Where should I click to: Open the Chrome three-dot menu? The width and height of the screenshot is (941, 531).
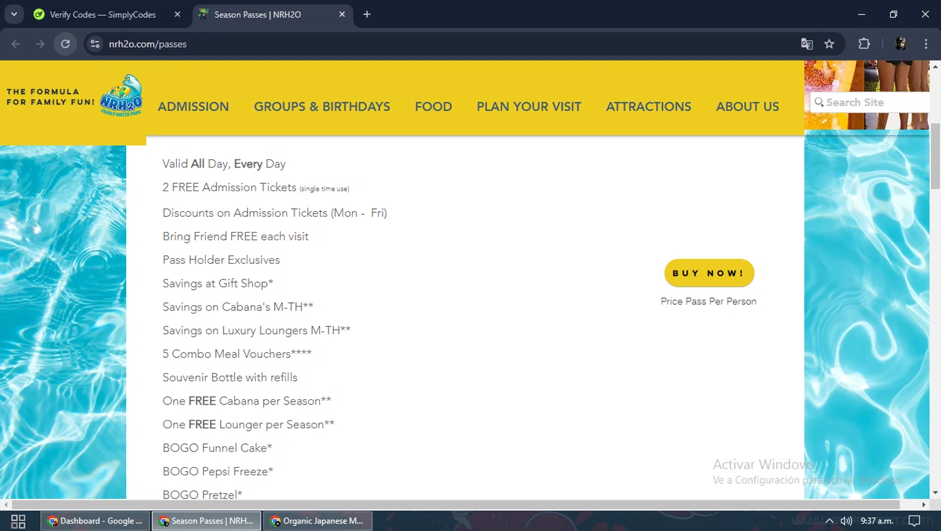(926, 44)
